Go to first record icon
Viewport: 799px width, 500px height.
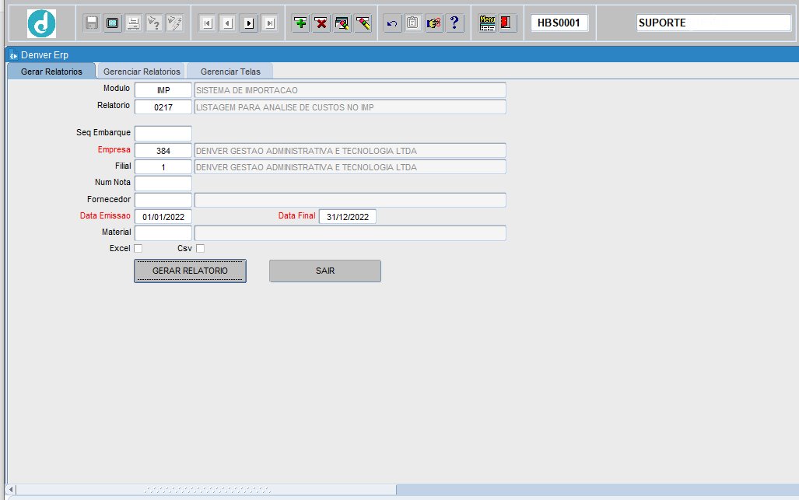208,23
